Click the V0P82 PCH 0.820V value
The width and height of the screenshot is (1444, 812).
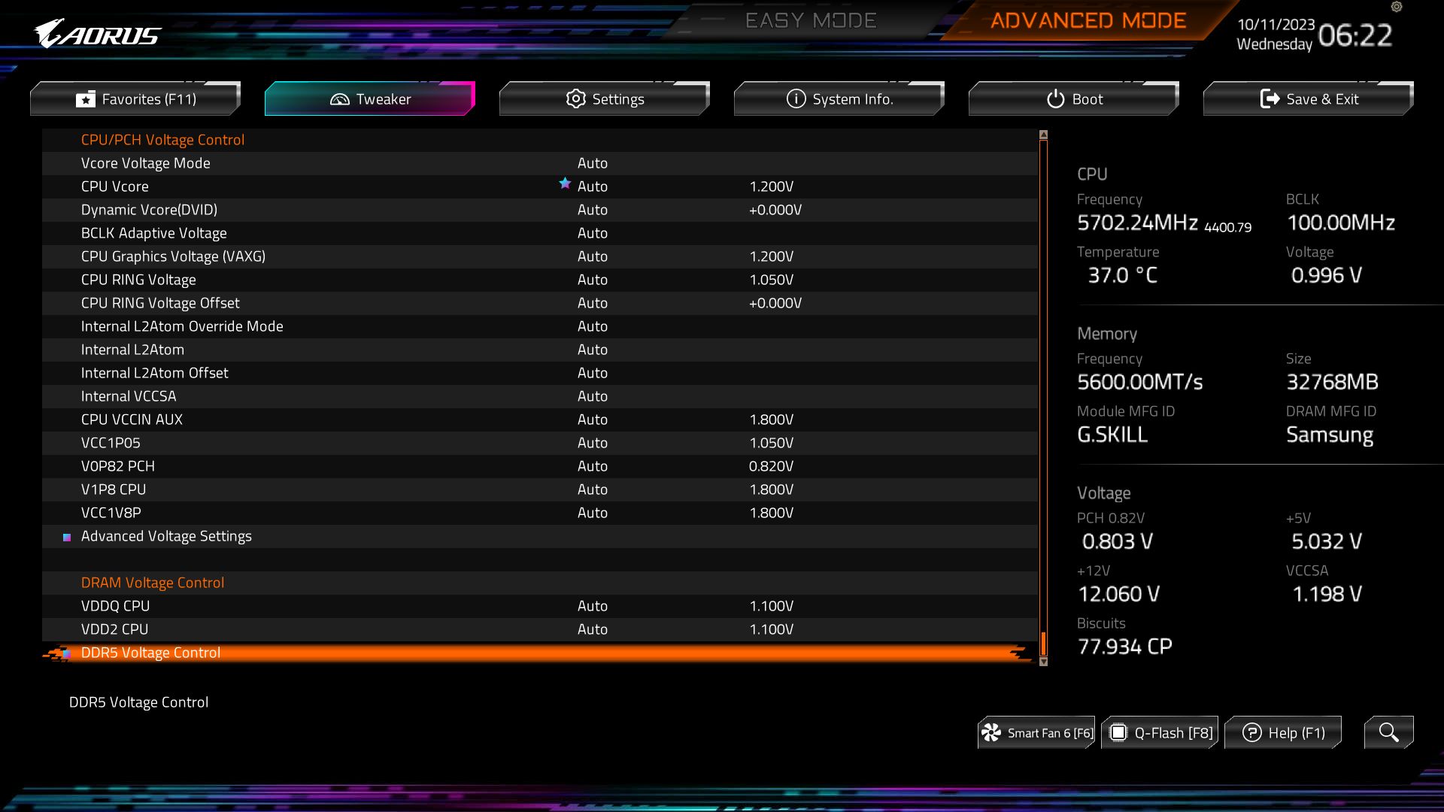771,466
